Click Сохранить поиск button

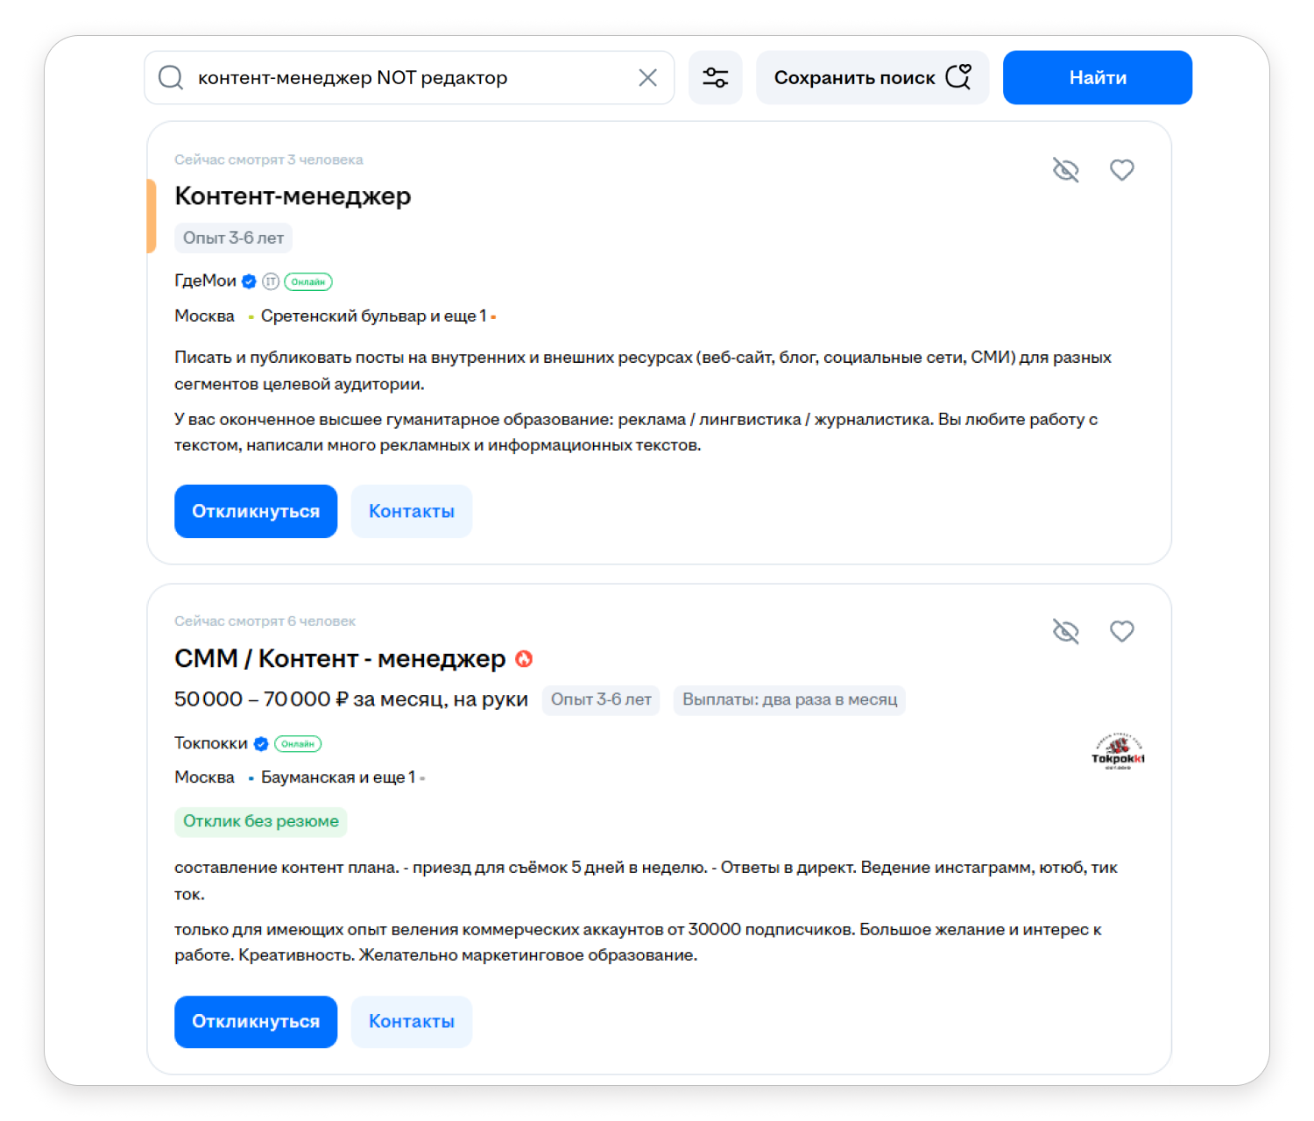click(x=872, y=78)
